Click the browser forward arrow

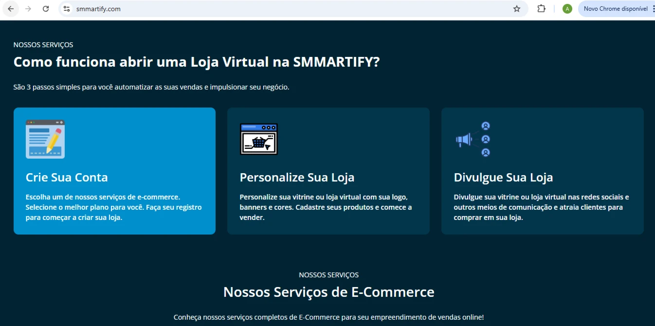[x=28, y=9]
